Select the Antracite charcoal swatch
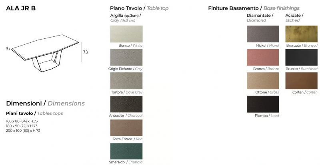 coord(126,104)
